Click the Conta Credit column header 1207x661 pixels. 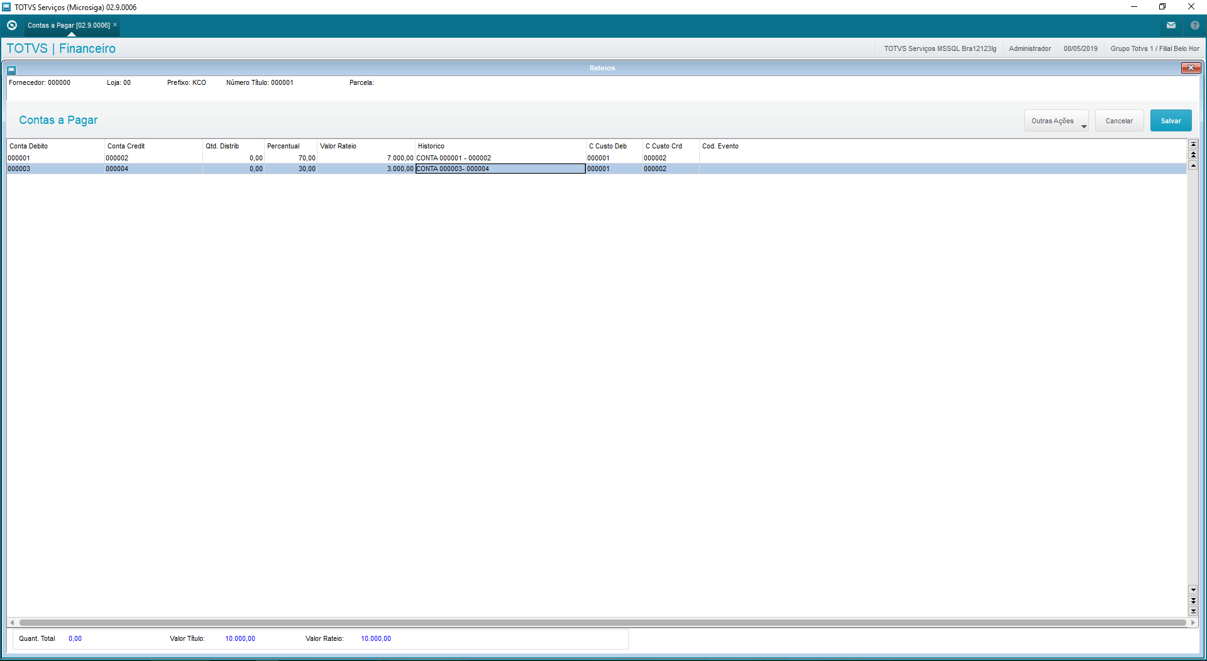(x=153, y=146)
